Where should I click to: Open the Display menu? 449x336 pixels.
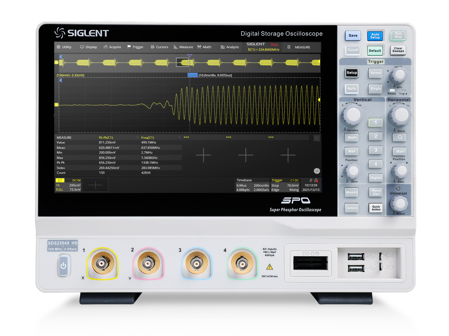(88, 47)
